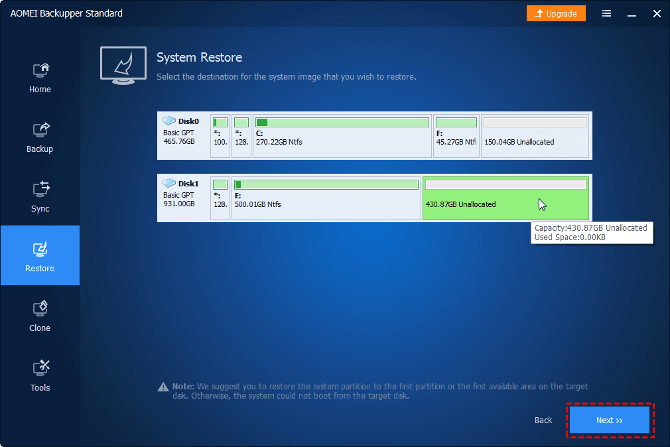
Task: Click the E: partition usage bar
Action: point(326,184)
